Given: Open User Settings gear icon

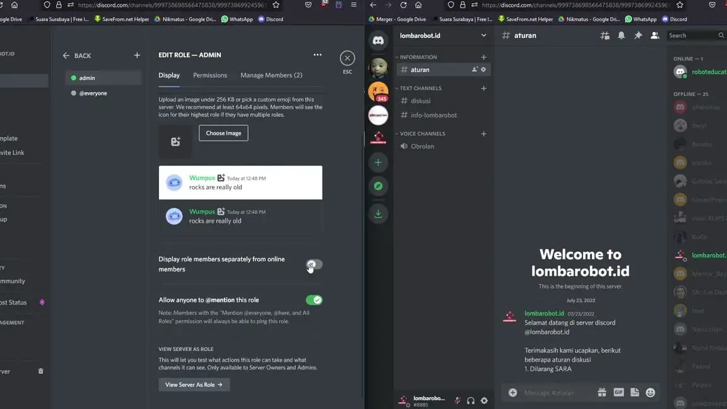Looking at the screenshot, I should click(484, 401).
